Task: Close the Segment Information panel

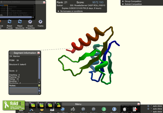Action: tap(38, 53)
